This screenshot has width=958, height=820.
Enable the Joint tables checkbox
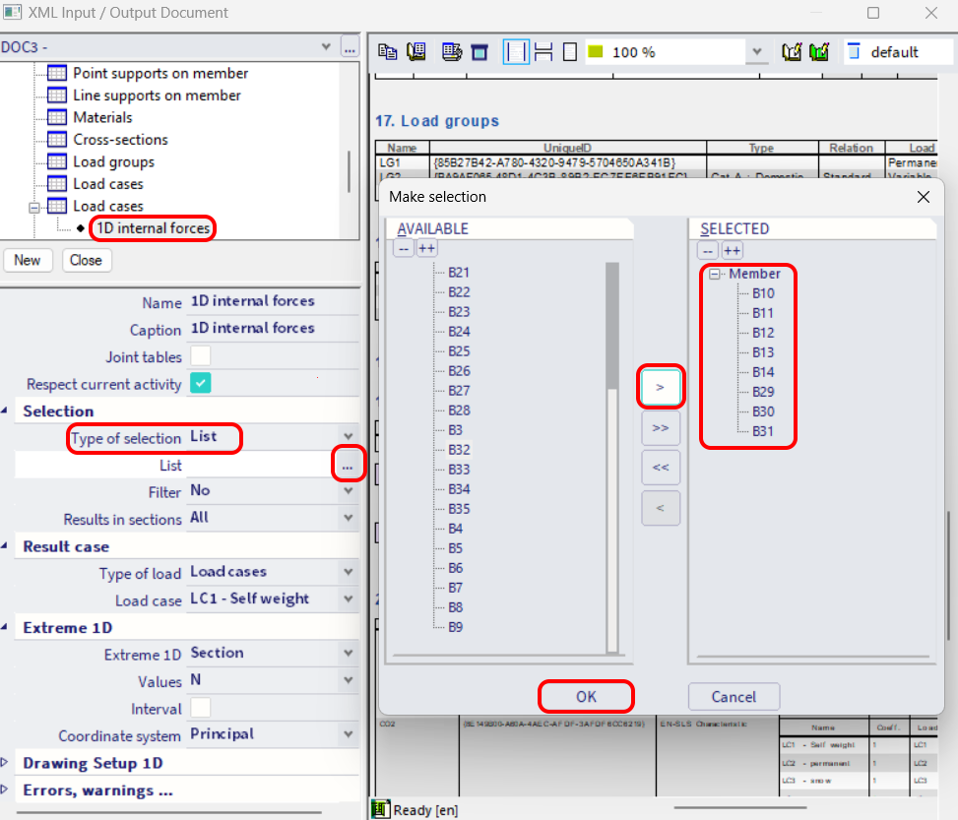(201, 357)
